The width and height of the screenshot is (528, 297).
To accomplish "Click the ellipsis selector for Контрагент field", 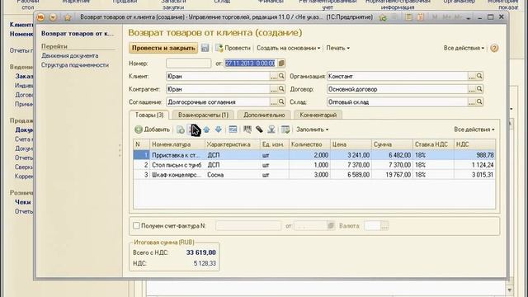I will (x=274, y=89).
